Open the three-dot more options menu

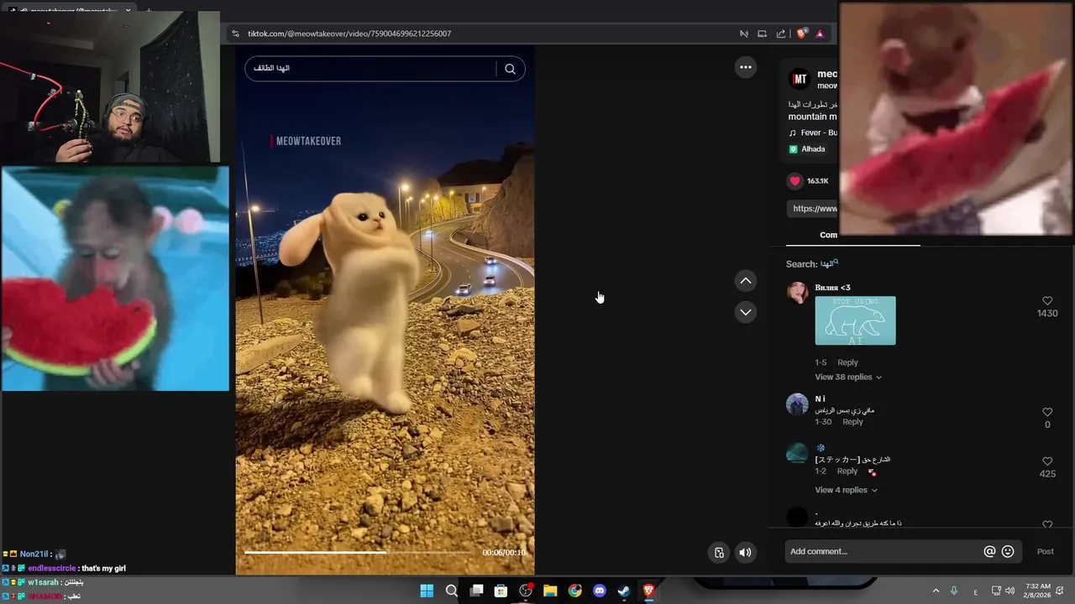click(x=745, y=67)
